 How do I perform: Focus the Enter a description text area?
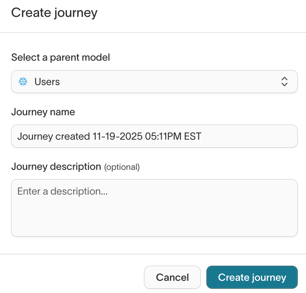(154, 208)
